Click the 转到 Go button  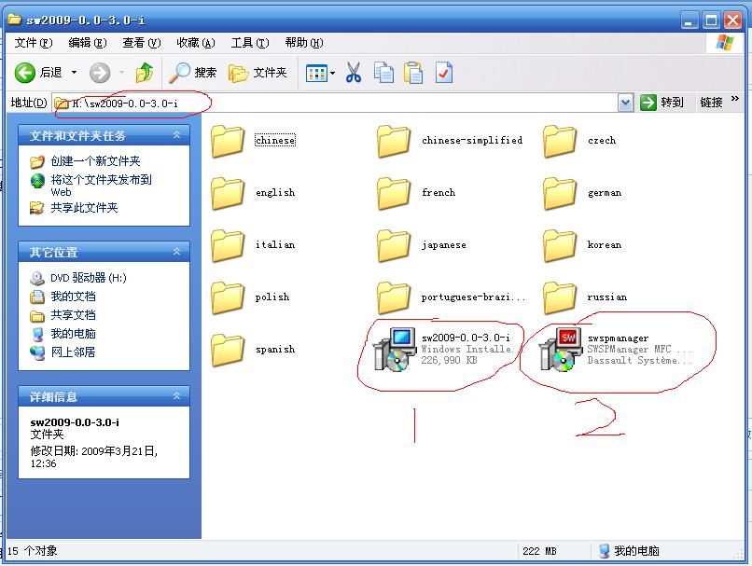click(661, 103)
